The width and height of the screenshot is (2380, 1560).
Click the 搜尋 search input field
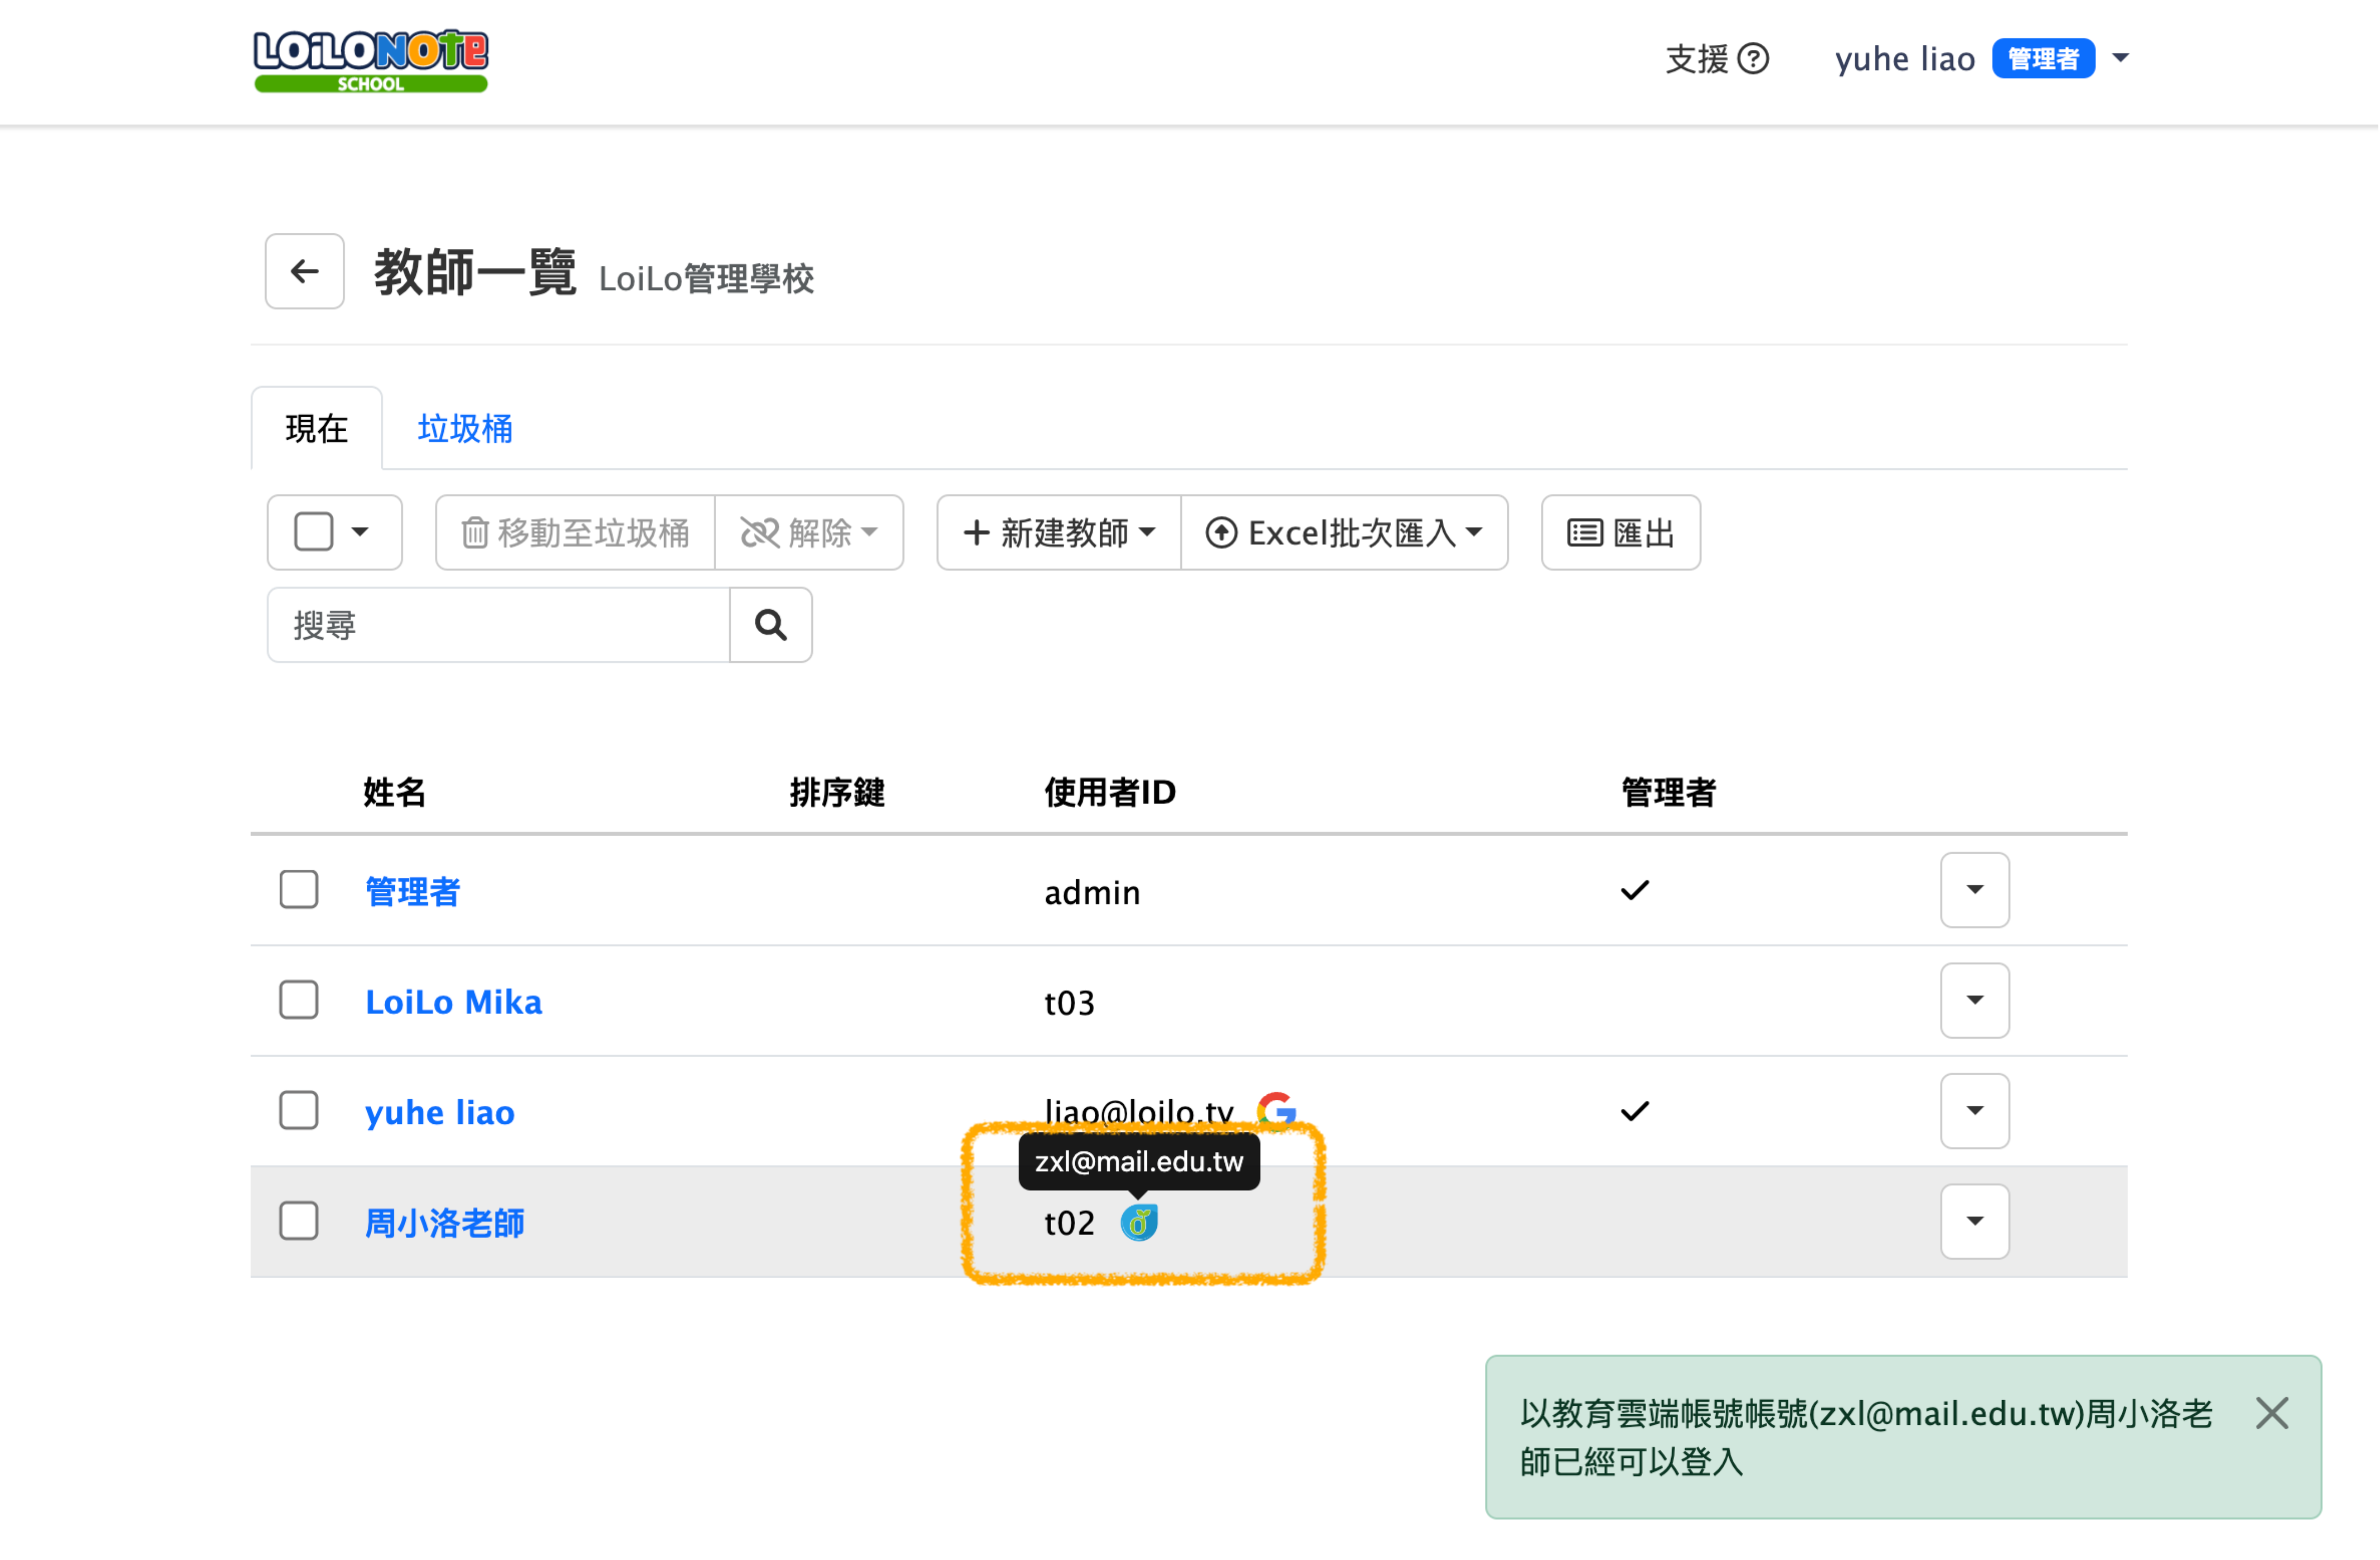click(498, 625)
